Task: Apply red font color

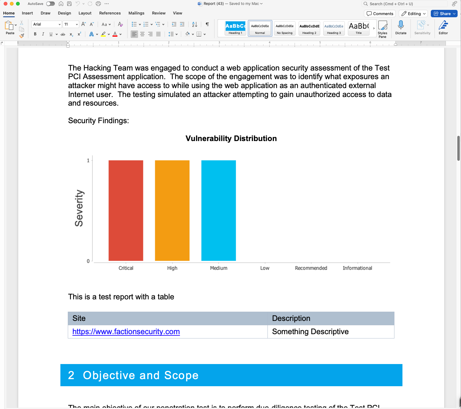Action: coord(115,34)
